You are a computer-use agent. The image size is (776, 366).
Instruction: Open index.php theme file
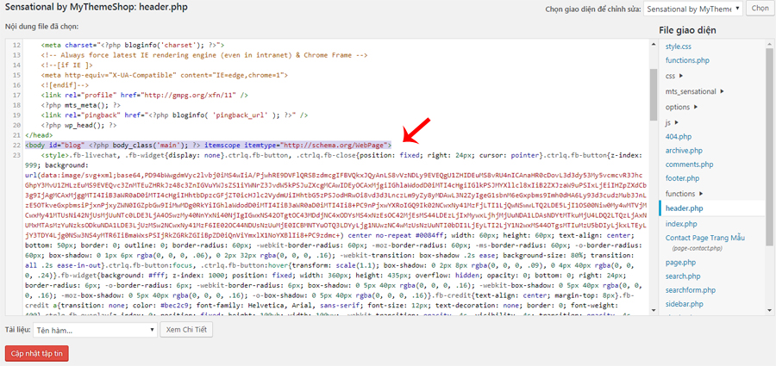tap(681, 224)
